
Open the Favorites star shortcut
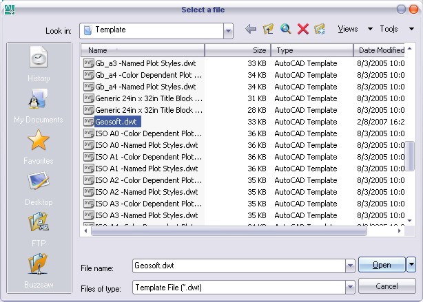pyautogui.click(x=39, y=147)
